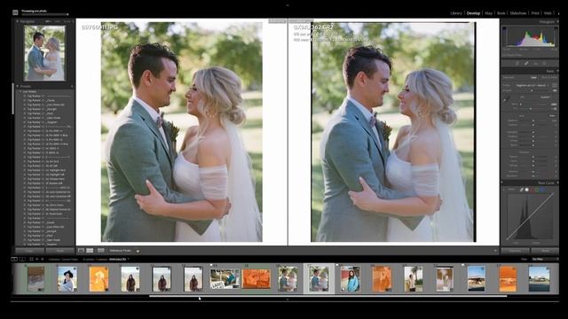The image size is (568, 319).
Task: Toggle shadow clipping indicator in histogram
Action: click(505, 29)
